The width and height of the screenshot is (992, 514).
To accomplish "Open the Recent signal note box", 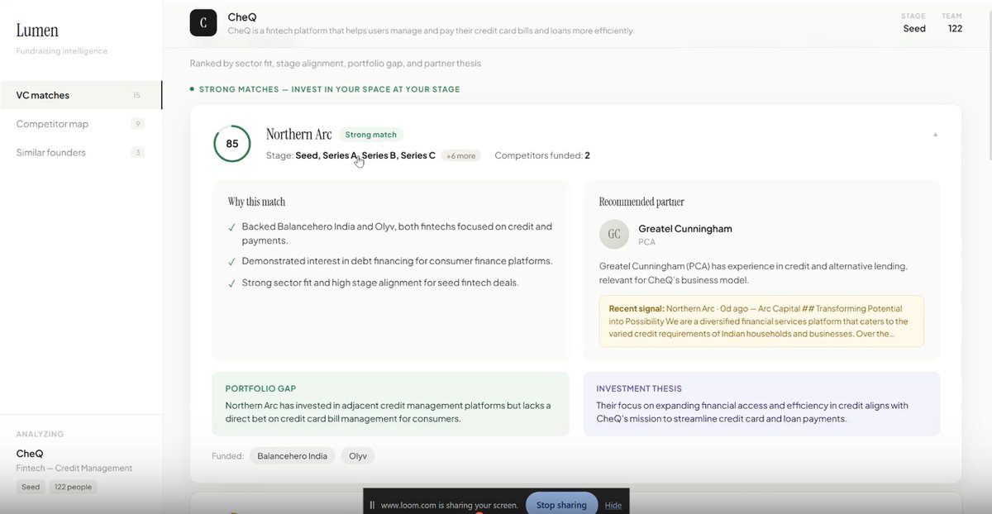I will (x=761, y=321).
